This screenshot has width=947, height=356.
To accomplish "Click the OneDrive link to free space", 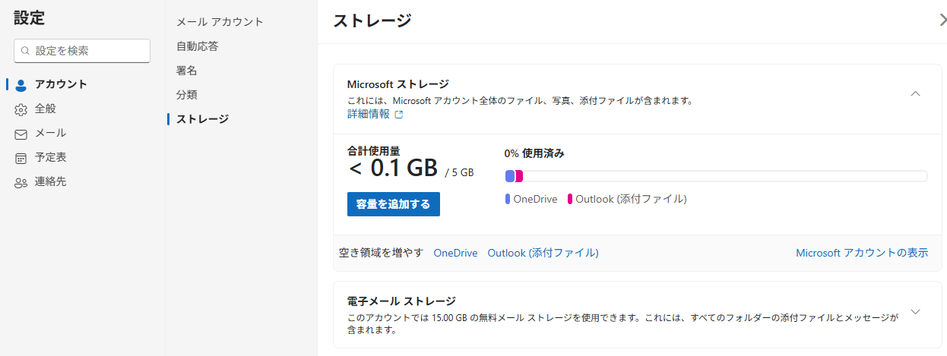I will tap(455, 253).
